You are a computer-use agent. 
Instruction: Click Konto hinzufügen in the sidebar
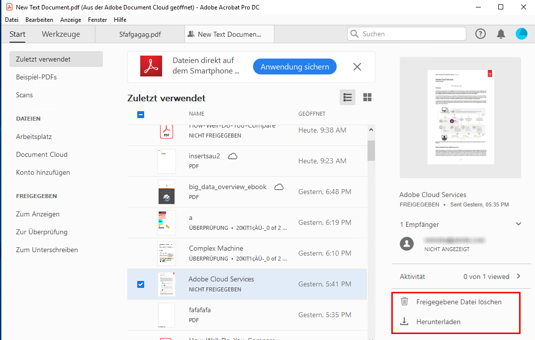pos(43,172)
